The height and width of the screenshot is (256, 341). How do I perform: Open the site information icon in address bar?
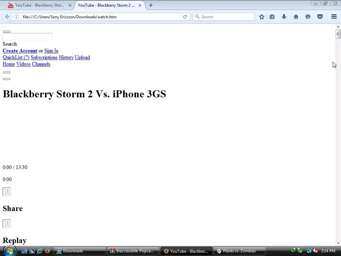[17, 17]
